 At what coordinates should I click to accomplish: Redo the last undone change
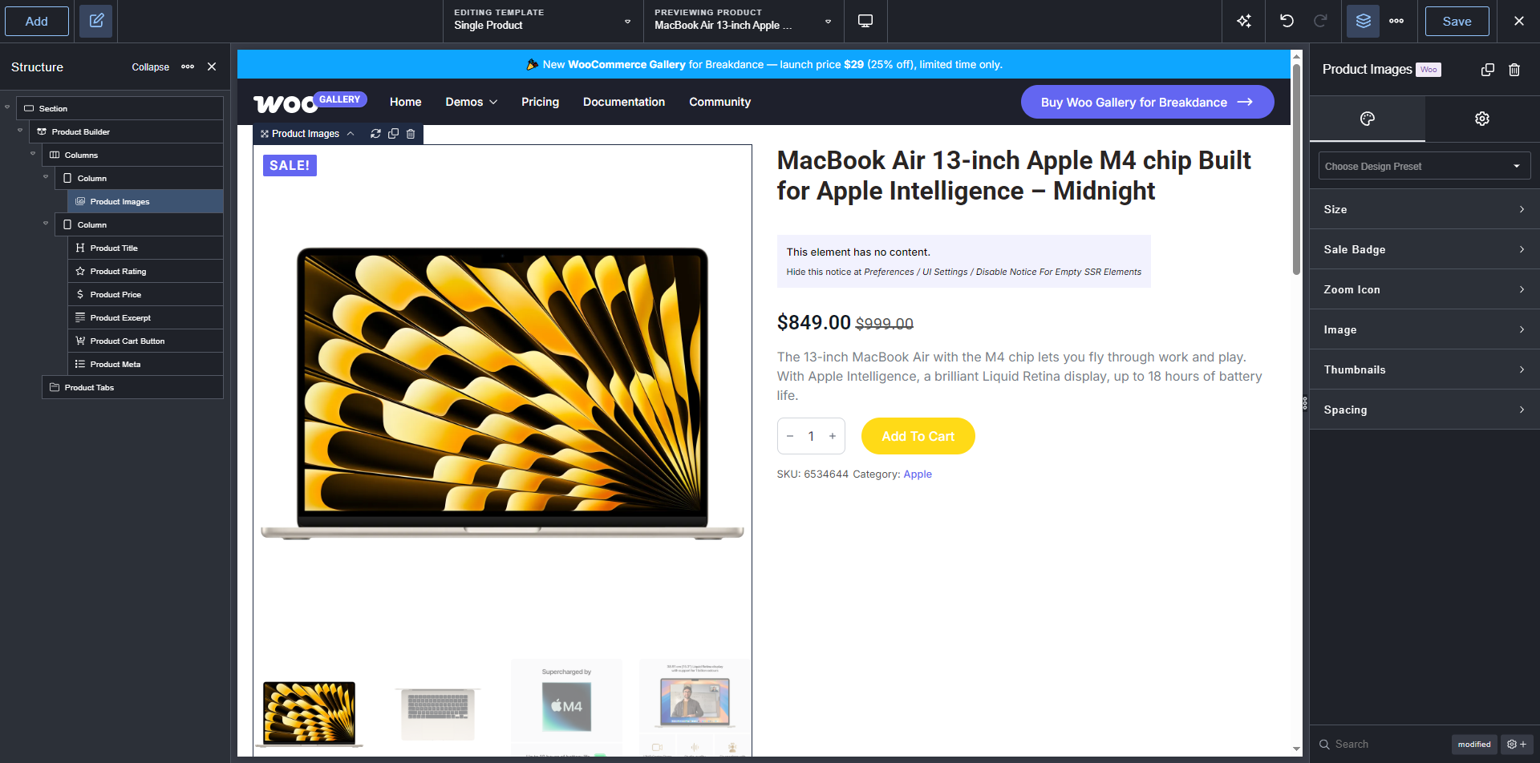(1320, 21)
